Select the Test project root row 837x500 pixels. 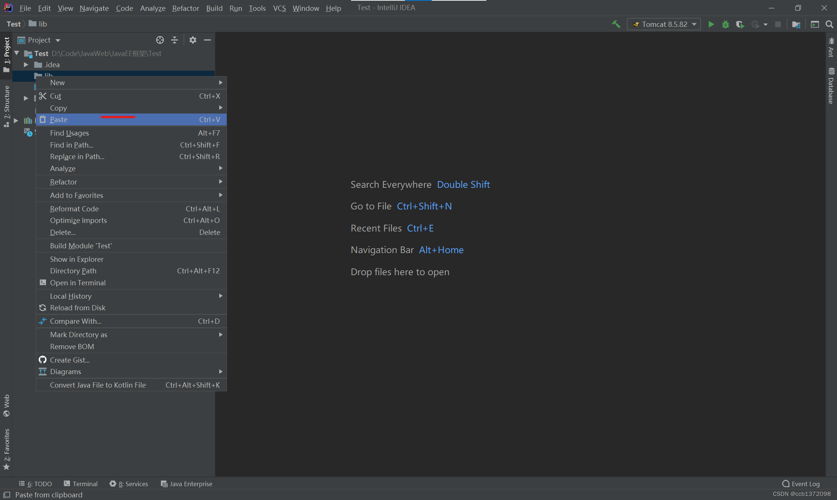point(114,53)
